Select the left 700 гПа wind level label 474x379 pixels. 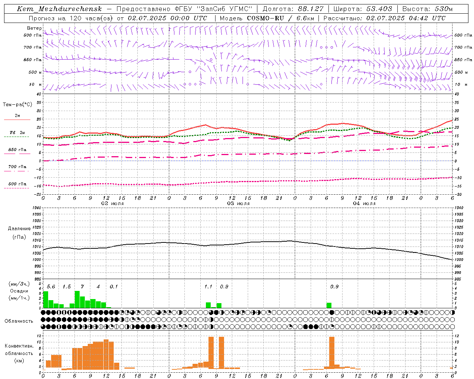click(x=33, y=47)
